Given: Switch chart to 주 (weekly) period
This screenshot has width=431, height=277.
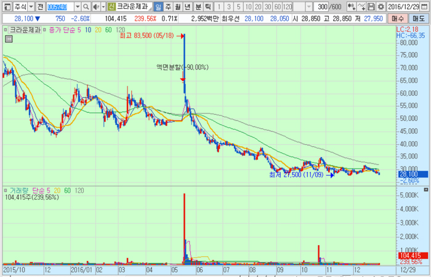Looking at the screenshot, I should click(x=168, y=7).
